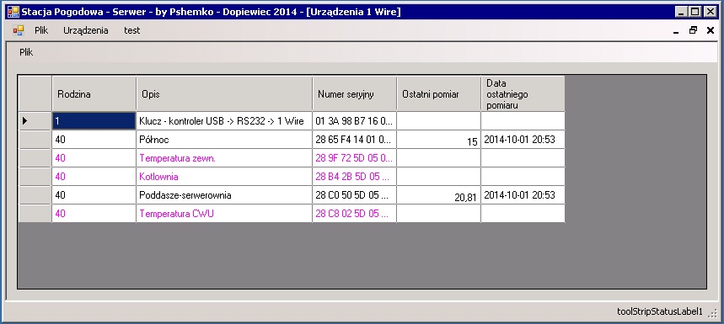Click the Ostatni pomiar column header
Image resolution: width=724 pixels, height=324 pixels.
[438, 94]
